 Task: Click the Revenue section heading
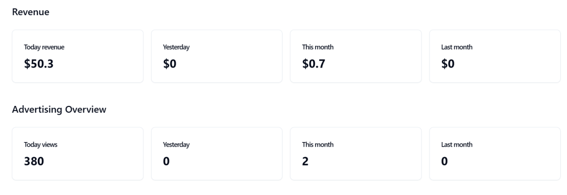pos(31,12)
